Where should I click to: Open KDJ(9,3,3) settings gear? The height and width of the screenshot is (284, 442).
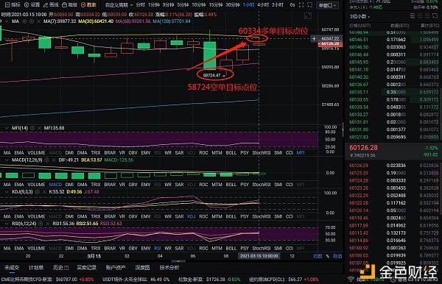tap(38, 192)
